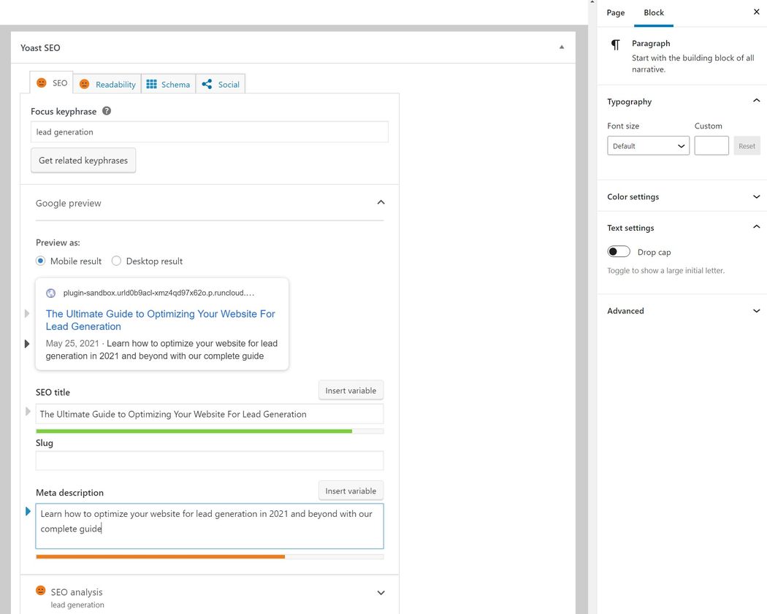Click the green SEO title length bar
This screenshot has width=767, height=614.
(194, 431)
